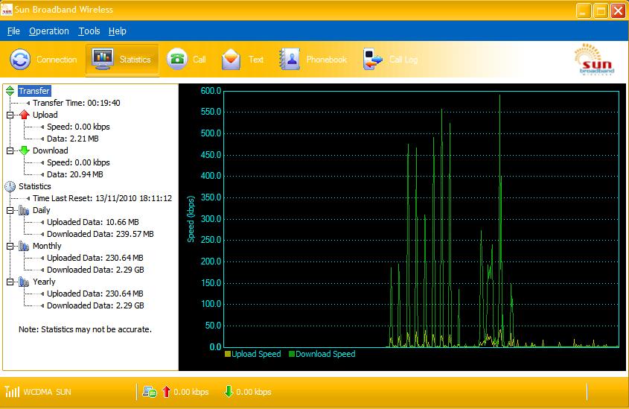The height and width of the screenshot is (409, 629).
Task: Click the green Download arrow icon in tree
Action: (x=25, y=150)
